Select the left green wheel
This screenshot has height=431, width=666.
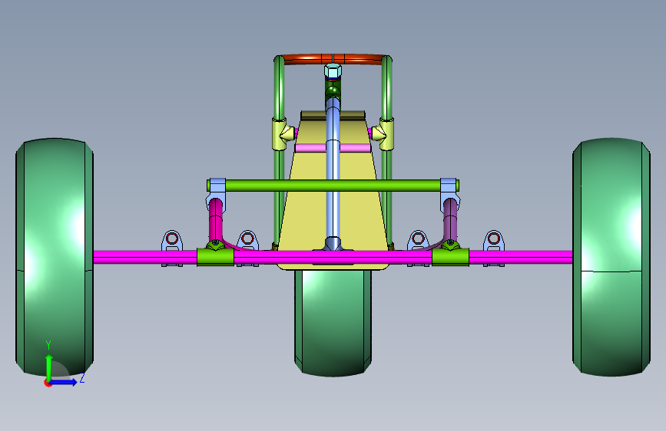(55, 257)
